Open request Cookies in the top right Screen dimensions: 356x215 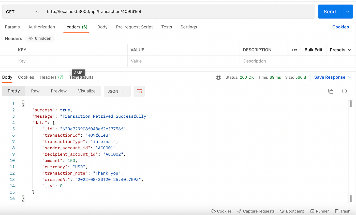point(340,27)
